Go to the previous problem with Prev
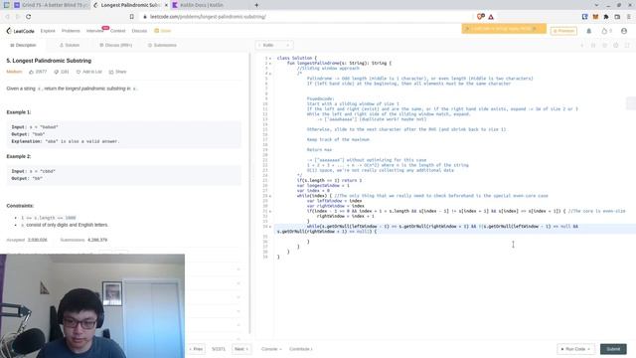636x358 pixels. 197,349
